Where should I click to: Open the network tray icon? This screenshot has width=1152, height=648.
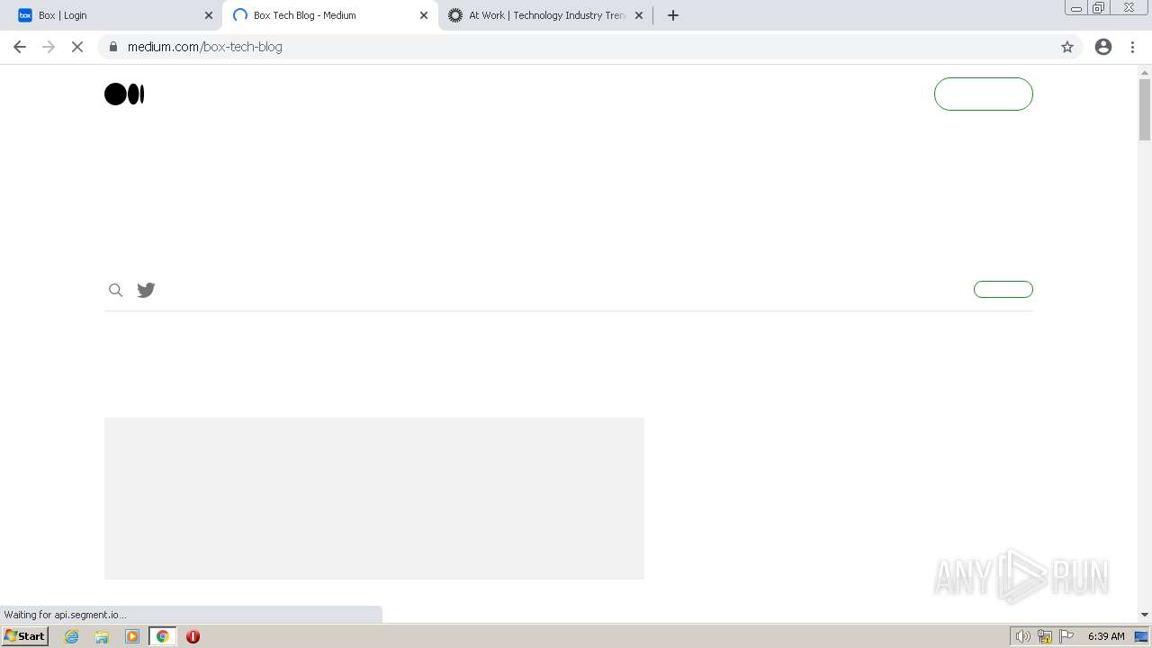tap(1045, 636)
